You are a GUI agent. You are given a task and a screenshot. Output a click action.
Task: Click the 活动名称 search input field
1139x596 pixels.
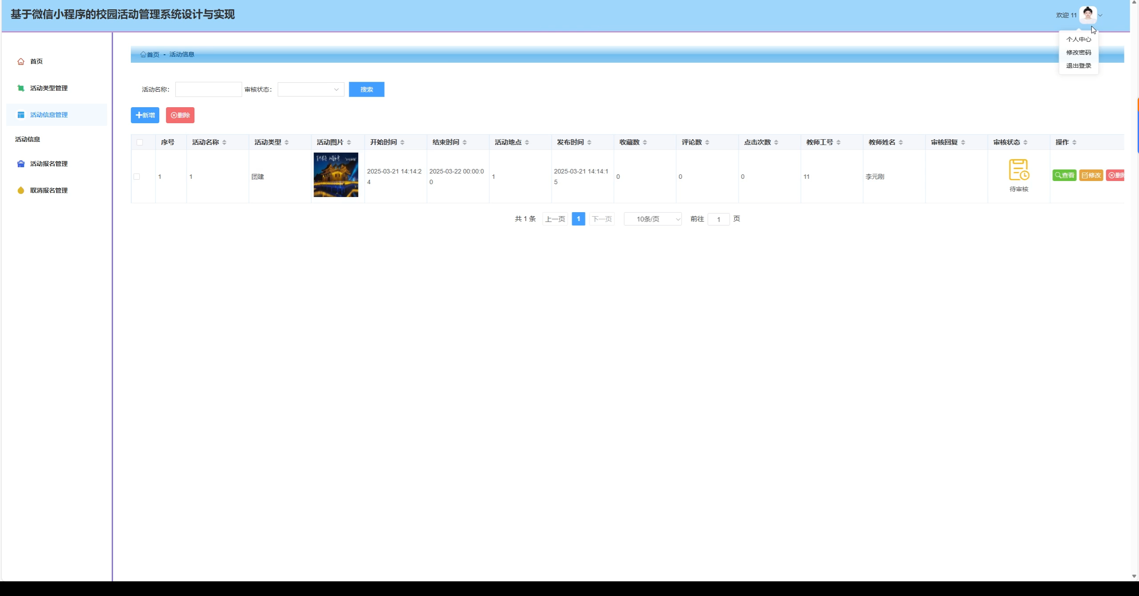(x=208, y=89)
